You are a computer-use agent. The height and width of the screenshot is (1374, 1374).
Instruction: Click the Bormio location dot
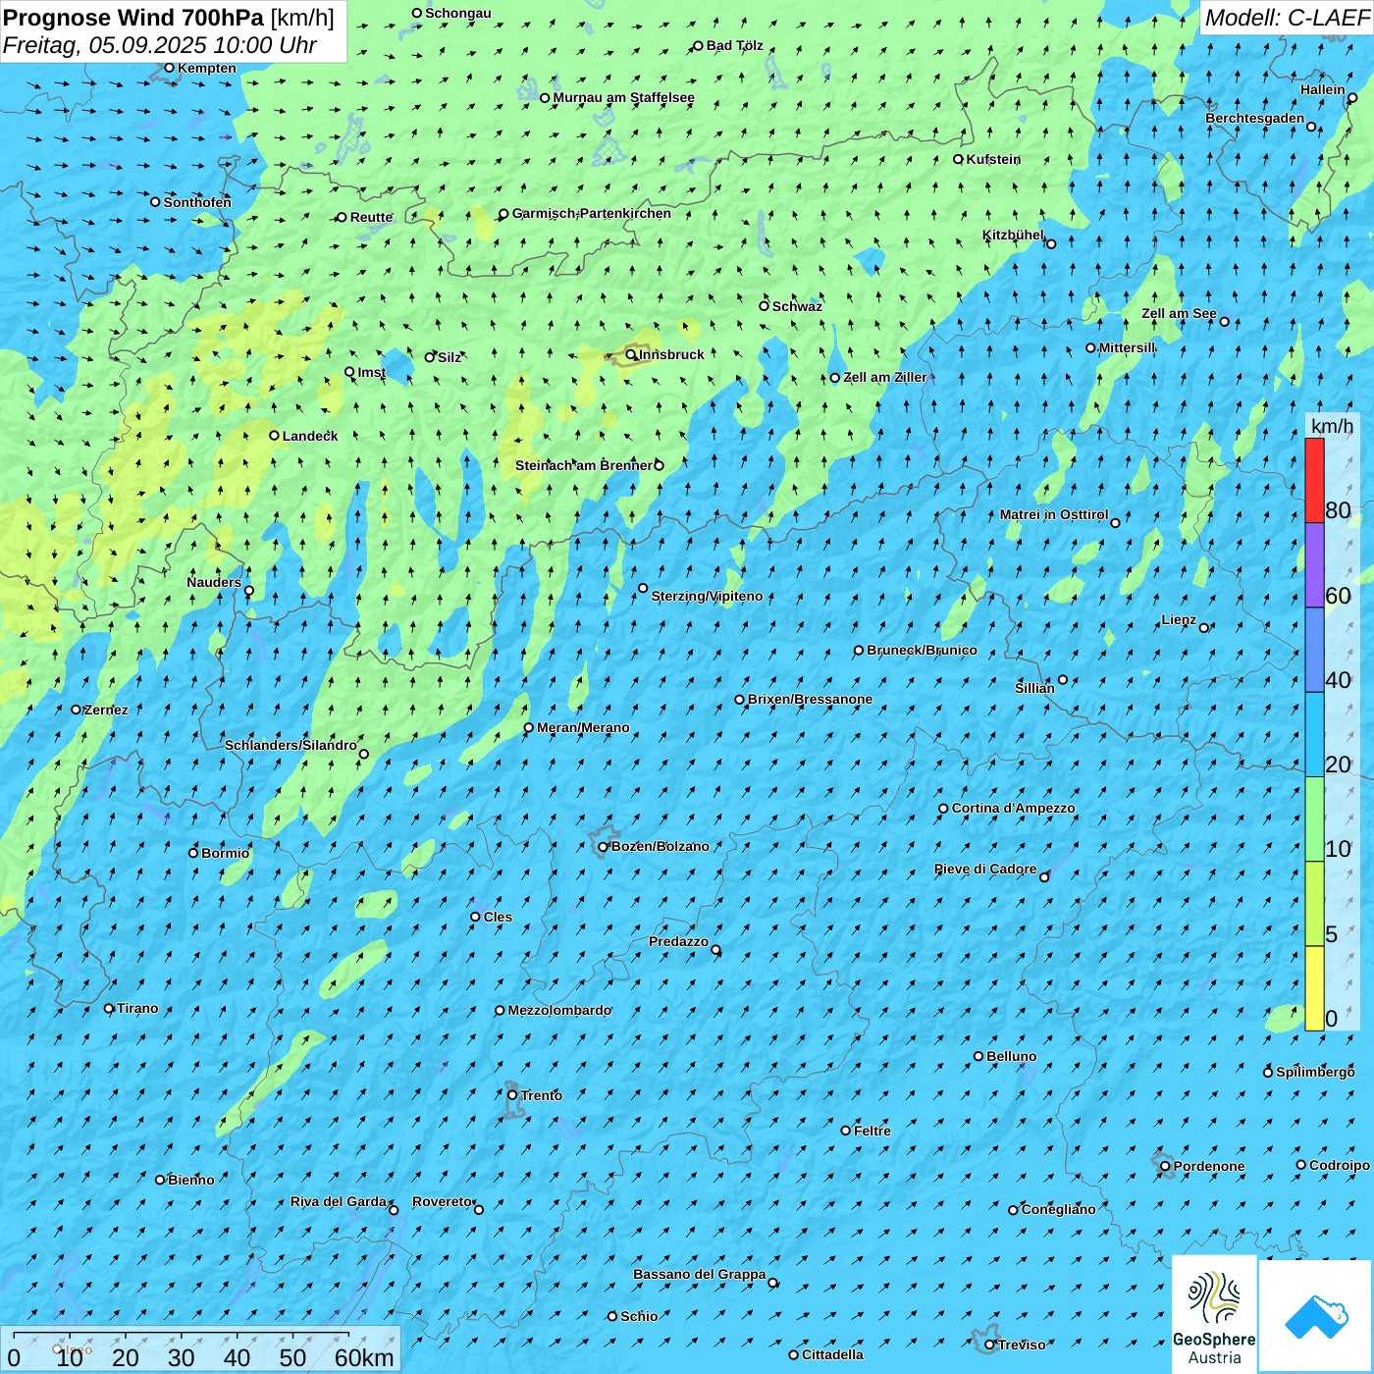point(193,853)
